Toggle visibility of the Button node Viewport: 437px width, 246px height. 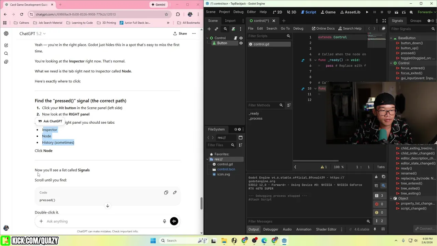click(241, 43)
